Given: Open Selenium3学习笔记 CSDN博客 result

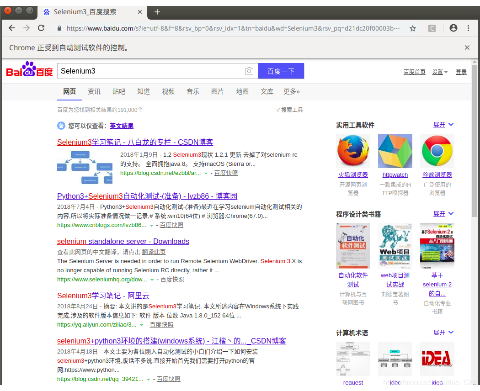Looking at the screenshot, I should point(135,142).
